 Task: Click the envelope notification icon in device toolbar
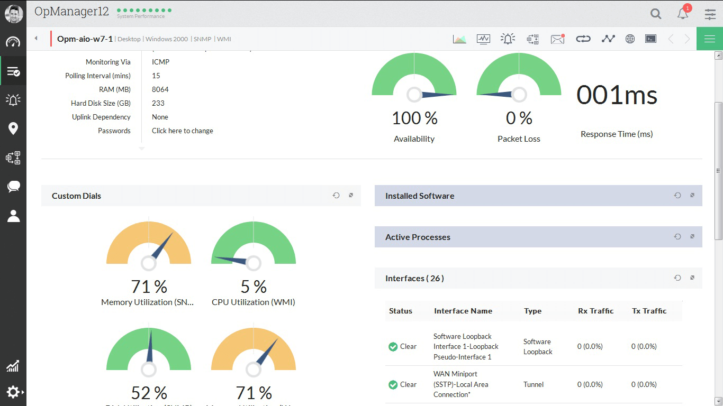[x=557, y=39]
